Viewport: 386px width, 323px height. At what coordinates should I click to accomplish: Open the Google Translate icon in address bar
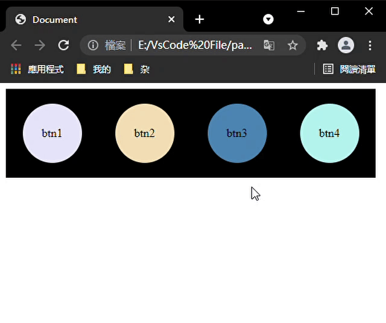[269, 45]
